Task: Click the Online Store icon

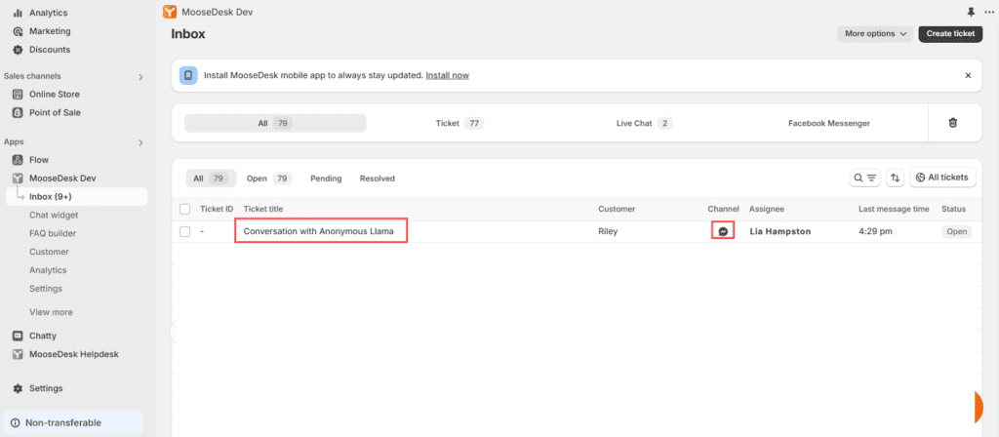Action: [x=18, y=95]
